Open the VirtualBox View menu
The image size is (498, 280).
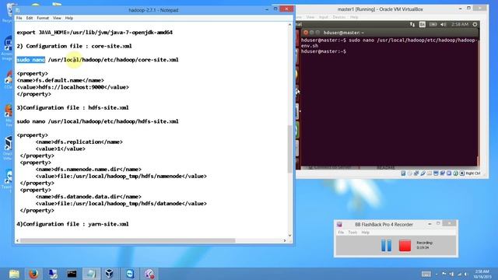click(310, 17)
